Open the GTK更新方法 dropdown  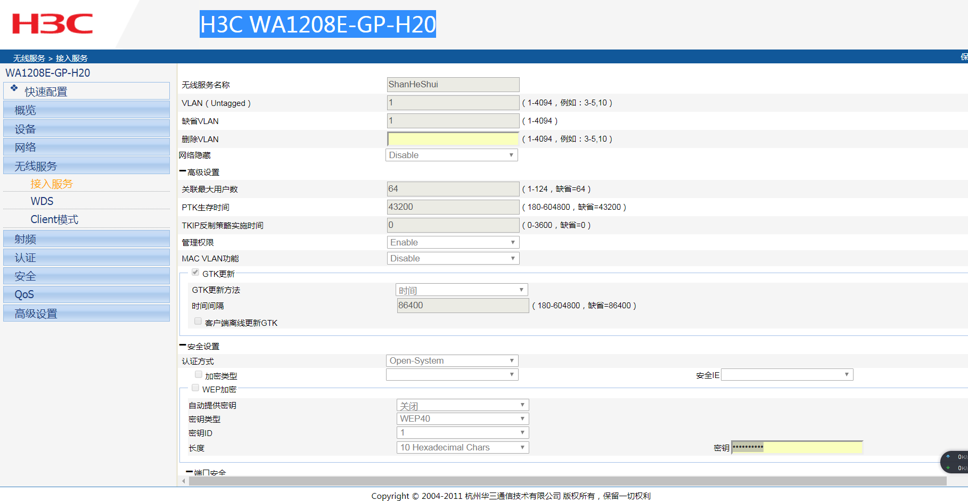(x=462, y=290)
